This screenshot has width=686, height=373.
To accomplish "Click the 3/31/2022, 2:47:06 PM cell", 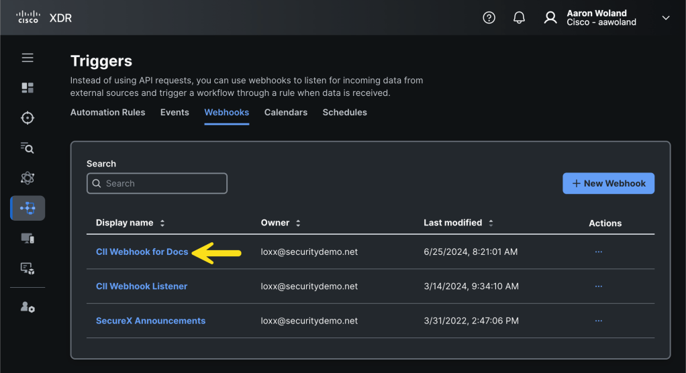I will (x=471, y=321).
